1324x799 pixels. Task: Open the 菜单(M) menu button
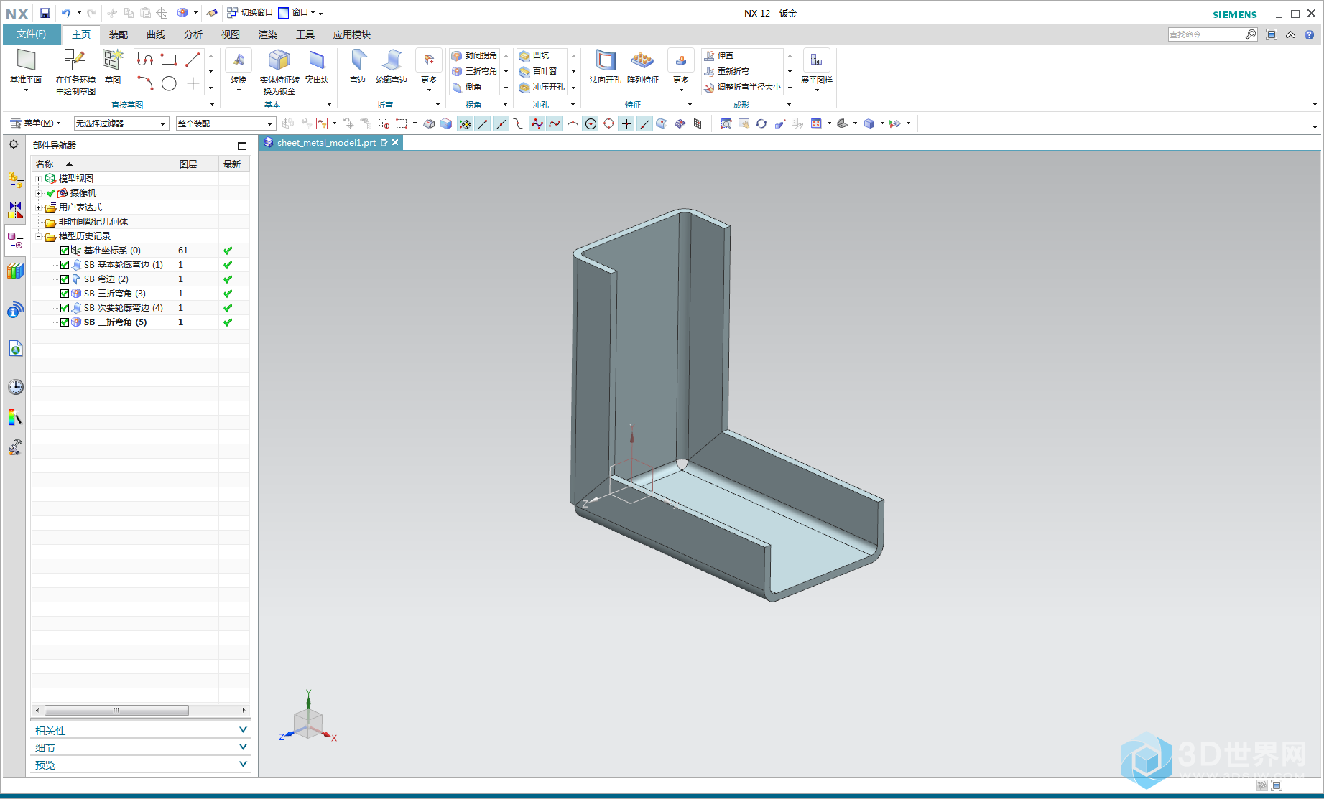(35, 123)
